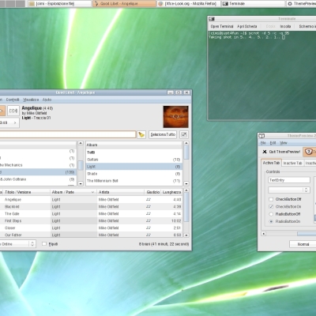The height and width of the screenshot is (316, 316).
Task: Open the combo box below TextEntry
Action: point(289,190)
